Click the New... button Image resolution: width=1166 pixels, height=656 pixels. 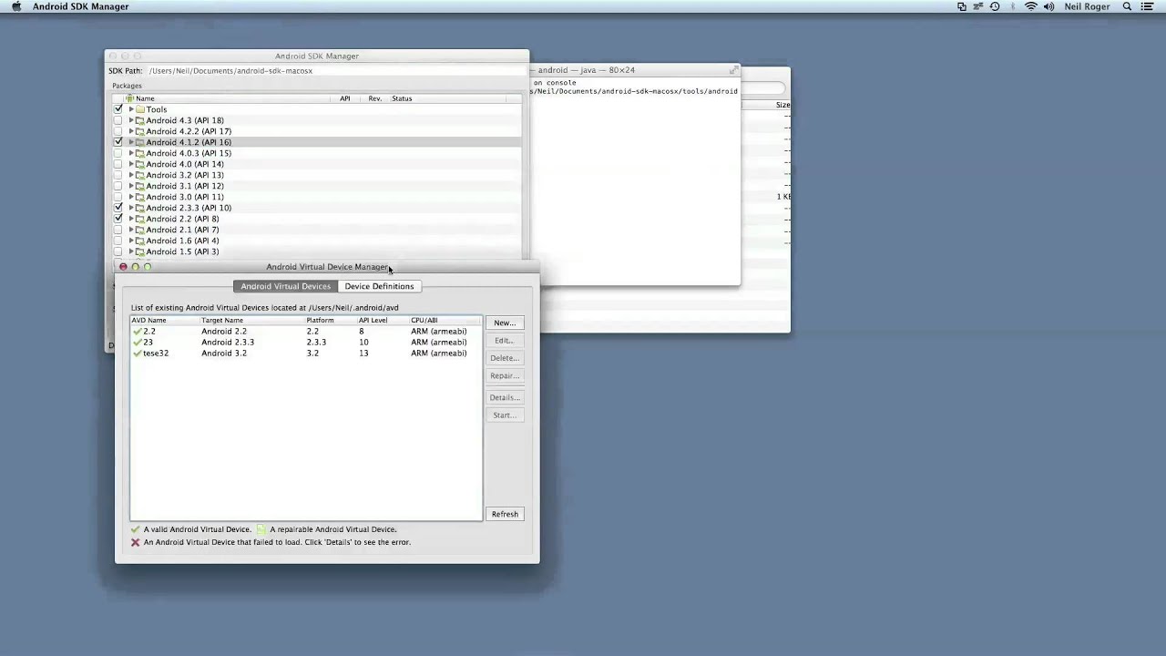(x=505, y=323)
